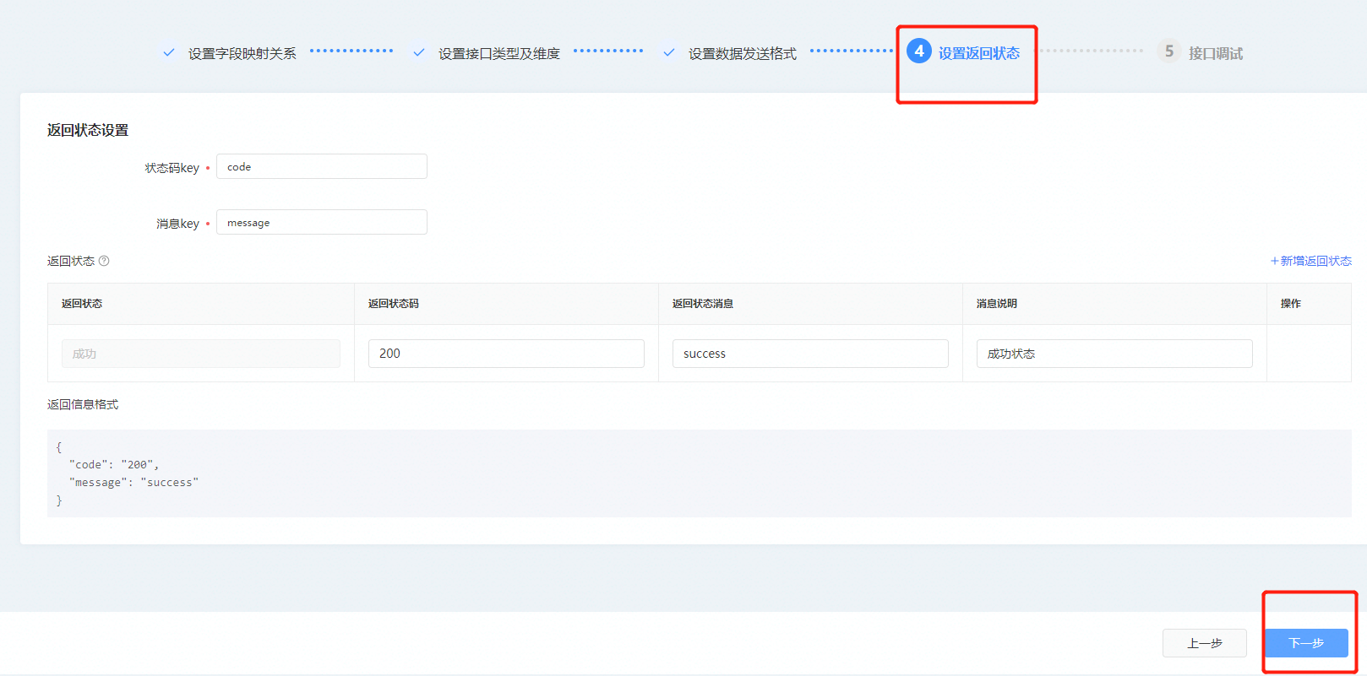The height and width of the screenshot is (676, 1367).
Task: Click the disabled 成功 status field
Action: (201, 354)
